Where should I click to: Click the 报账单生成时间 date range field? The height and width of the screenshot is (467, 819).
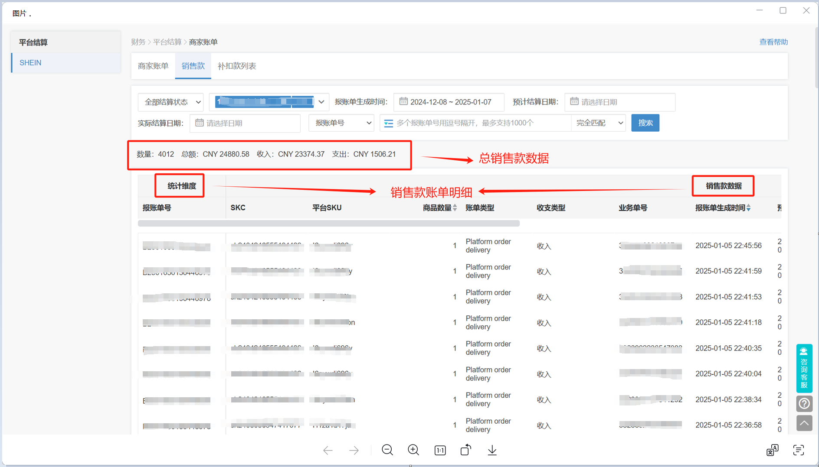449,102
